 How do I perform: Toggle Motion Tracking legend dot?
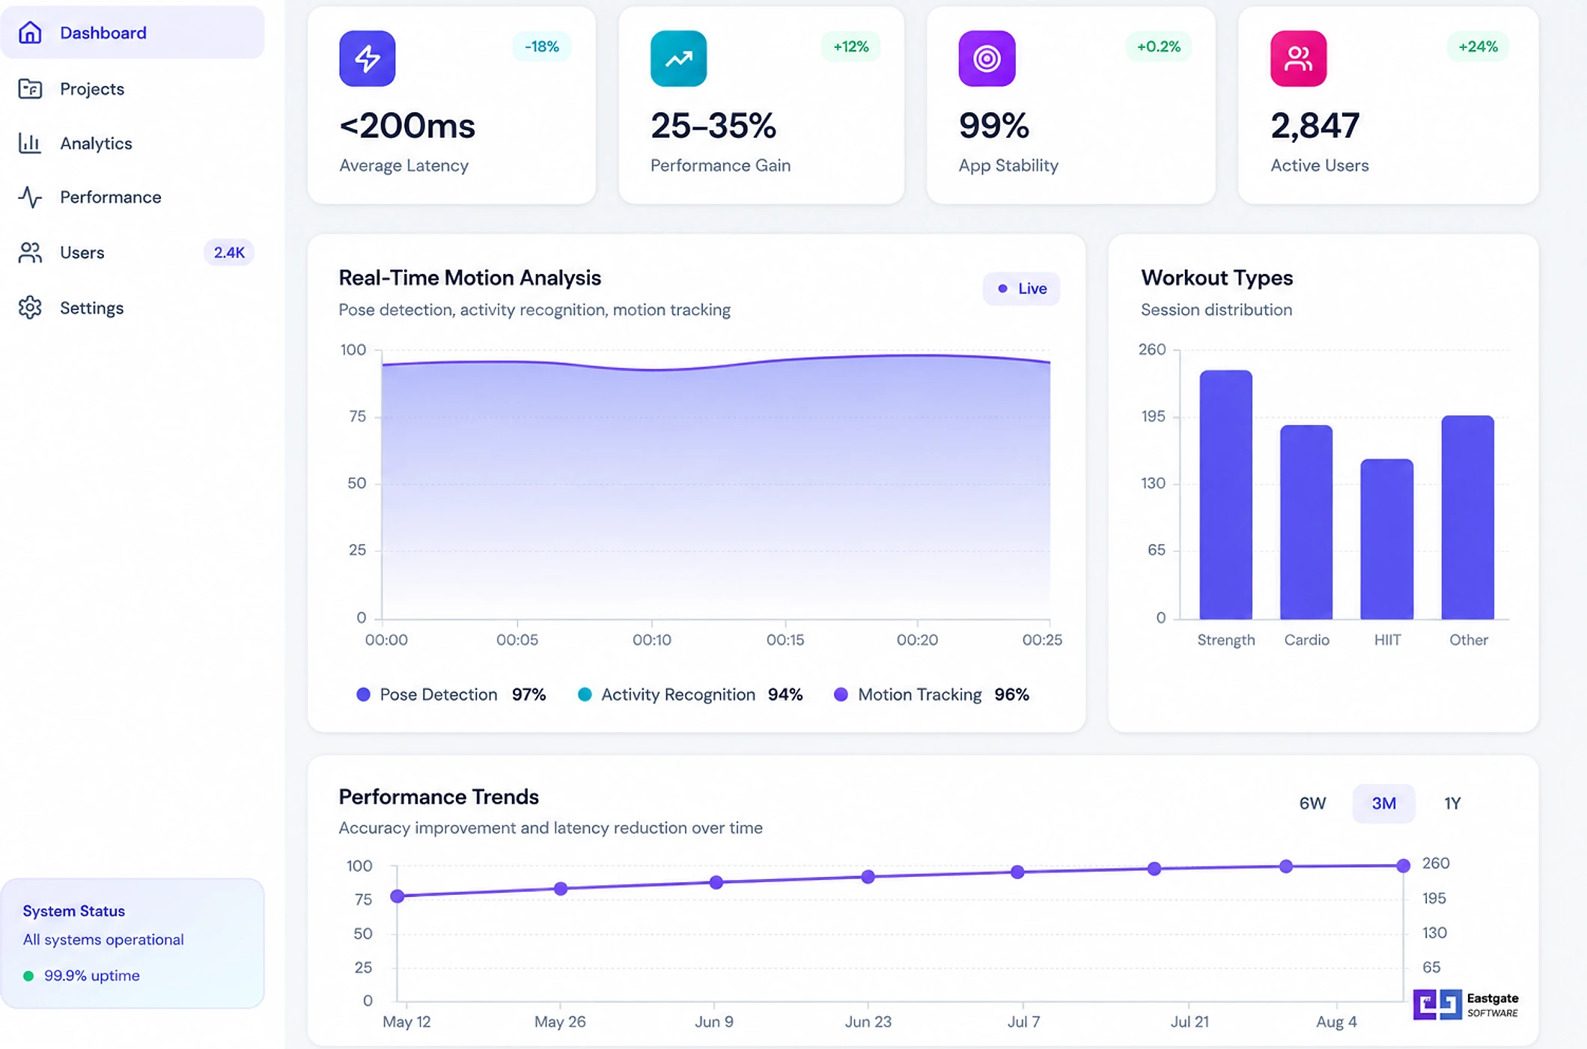(x=841, y=694)
